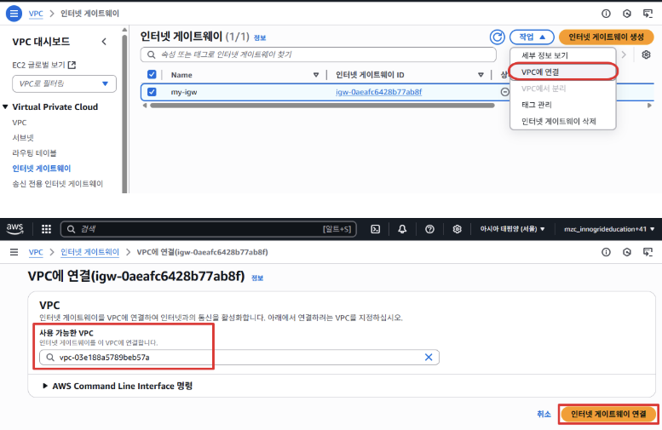Screen dimensions: 662x430
Task: Click the plain hamburger icon on the VPC에 연결 page
Action: click(14, 252)
